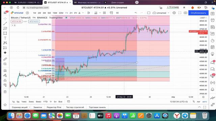Open notifications bell in right sidebar
Screen dimensions: 216x121
tap(213, 89)
